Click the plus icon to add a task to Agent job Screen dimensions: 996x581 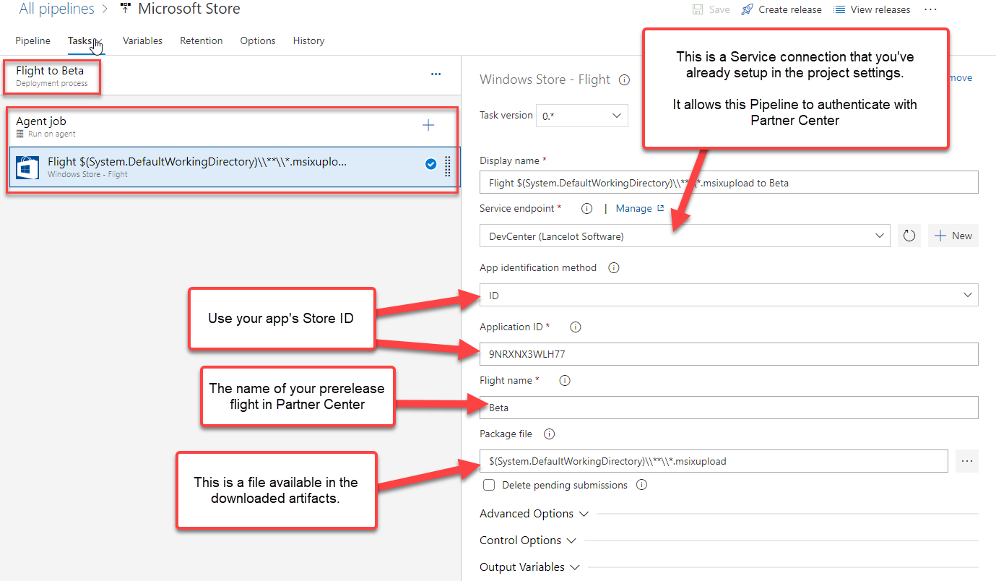point(428,126)
